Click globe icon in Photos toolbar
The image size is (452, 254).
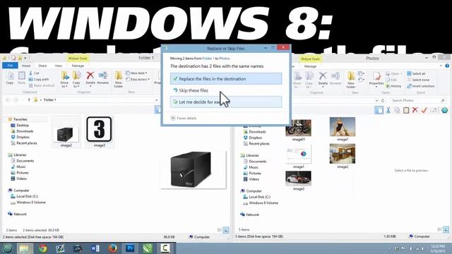tap(444, 110)
